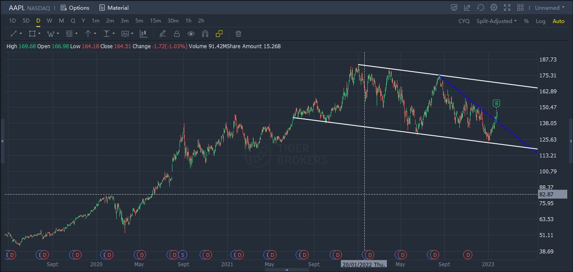Open the multi-chart grid layout icon

click(520, 8)
